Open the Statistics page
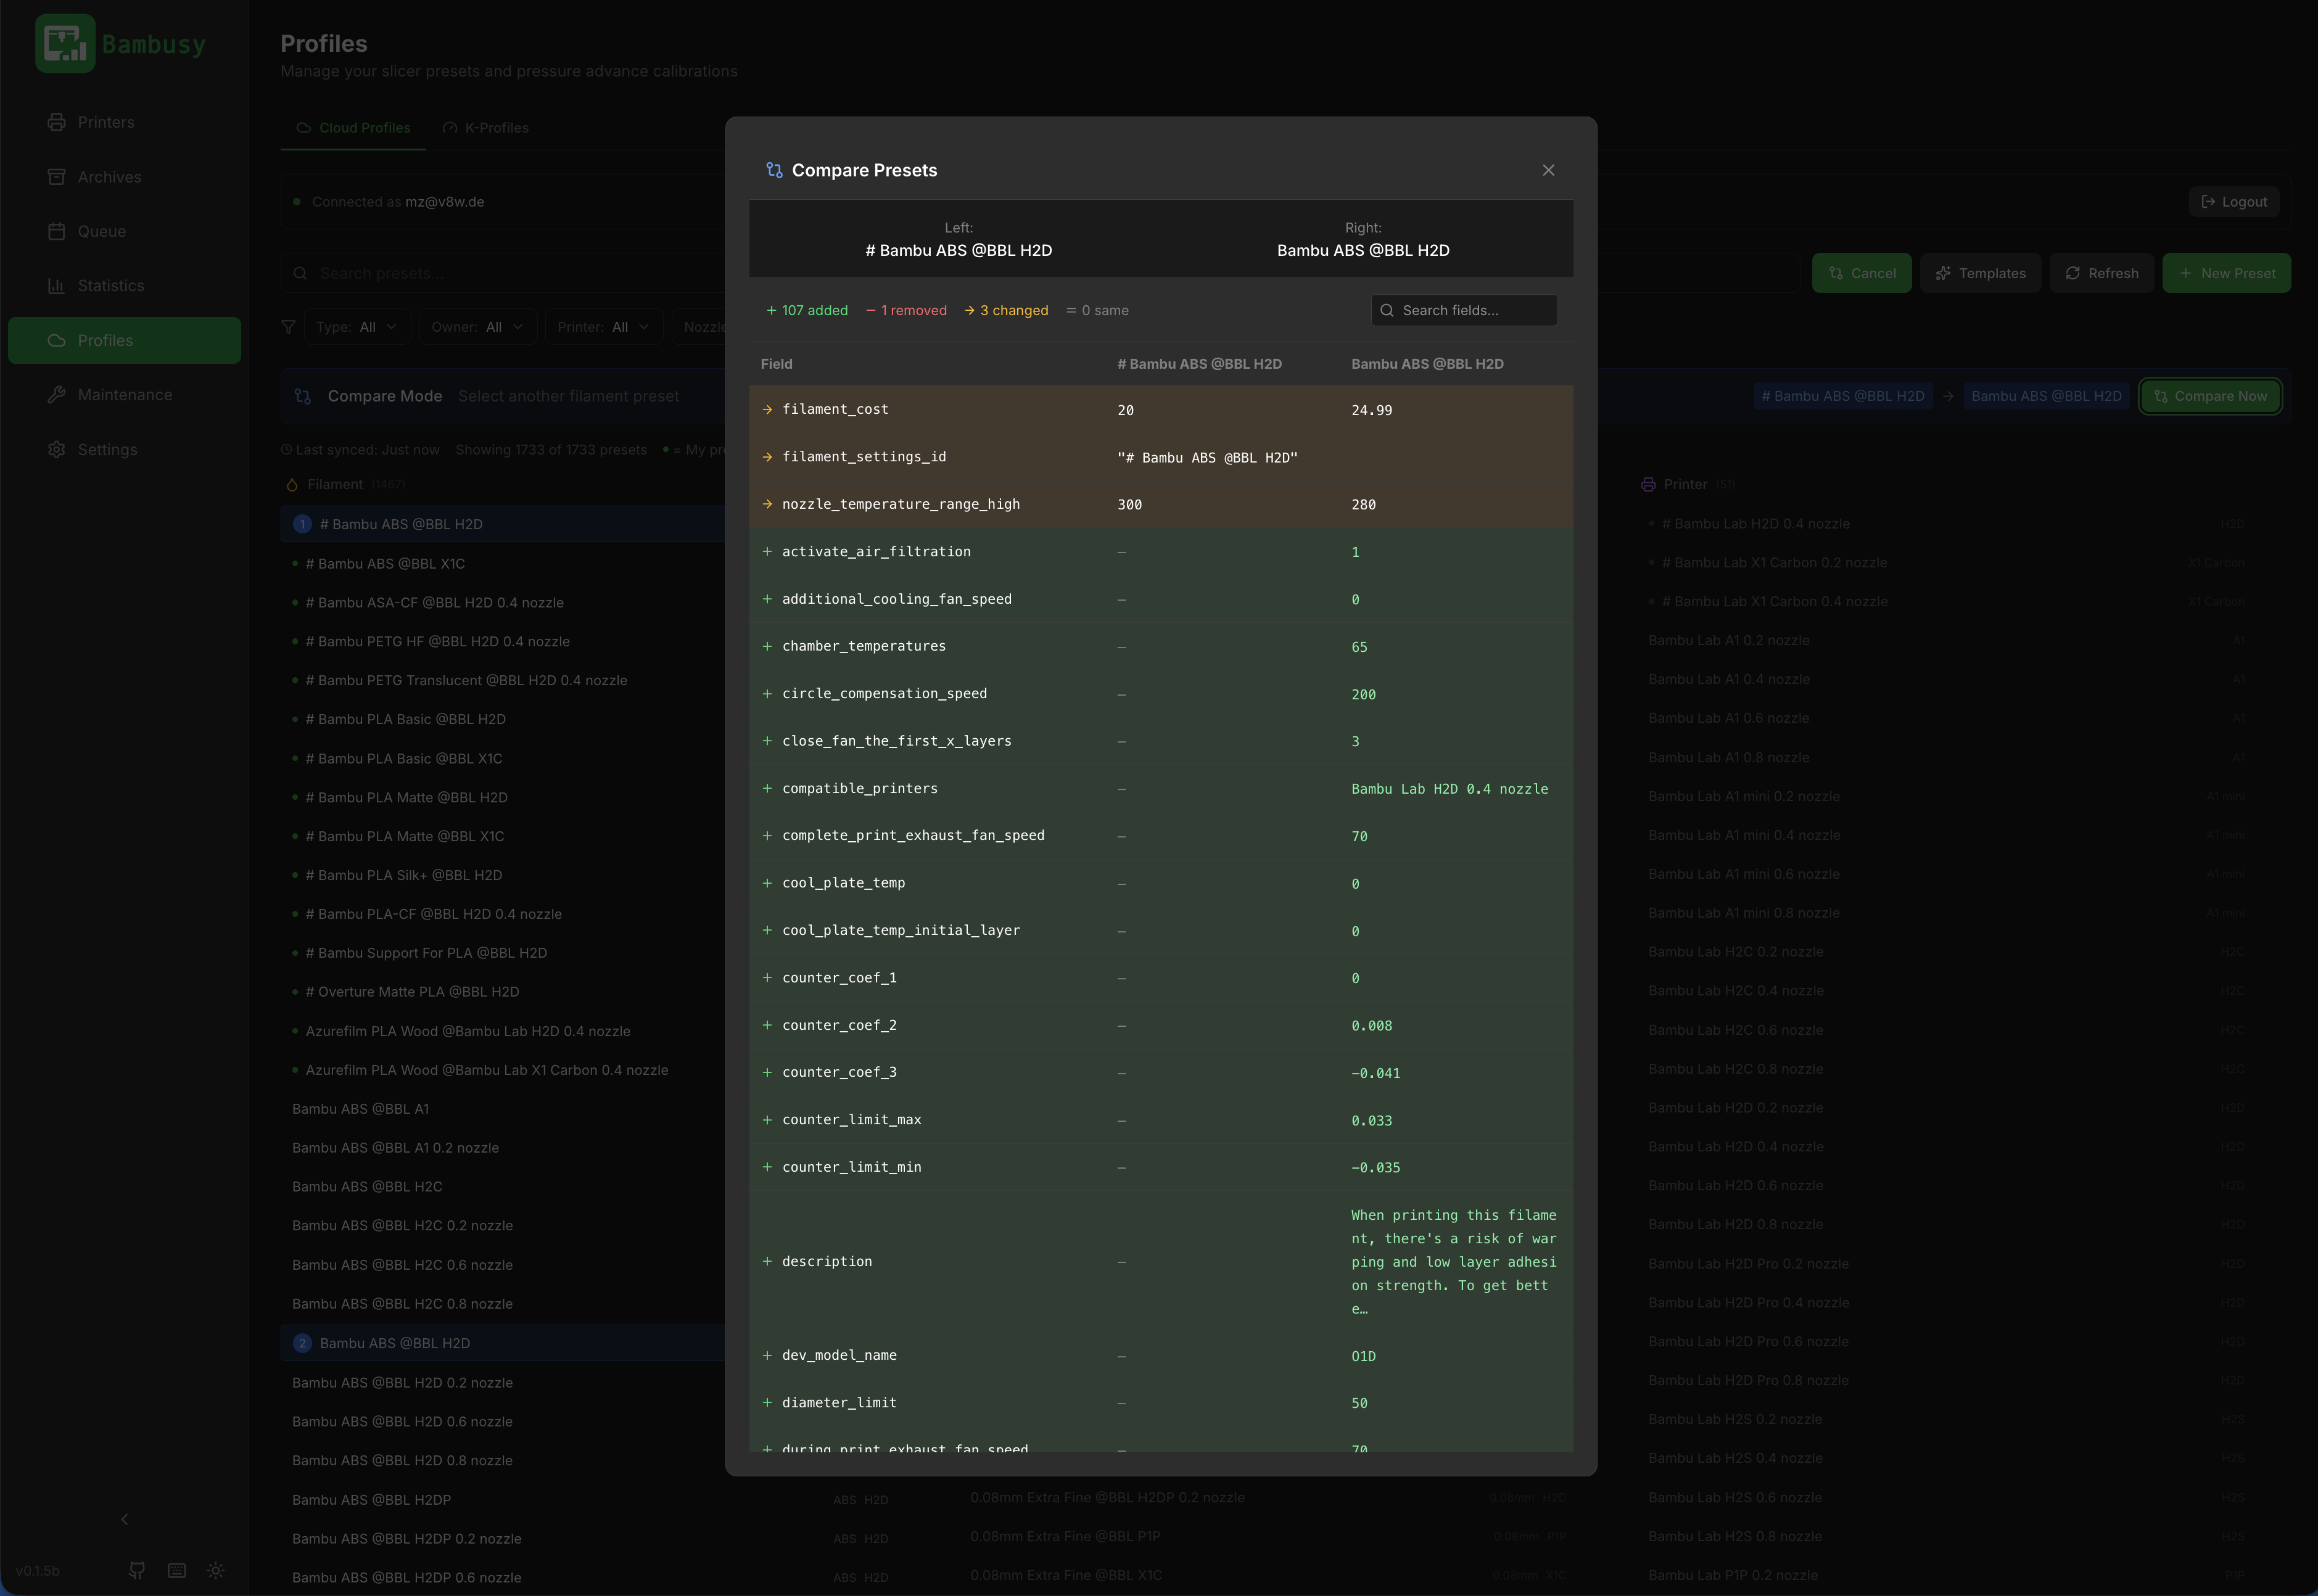 point(124,286)
